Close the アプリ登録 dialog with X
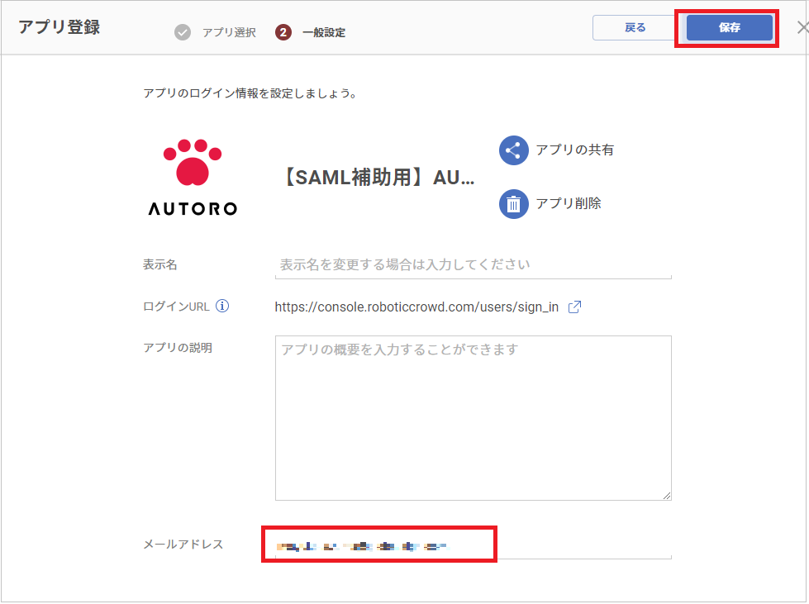 click(803, 27)
